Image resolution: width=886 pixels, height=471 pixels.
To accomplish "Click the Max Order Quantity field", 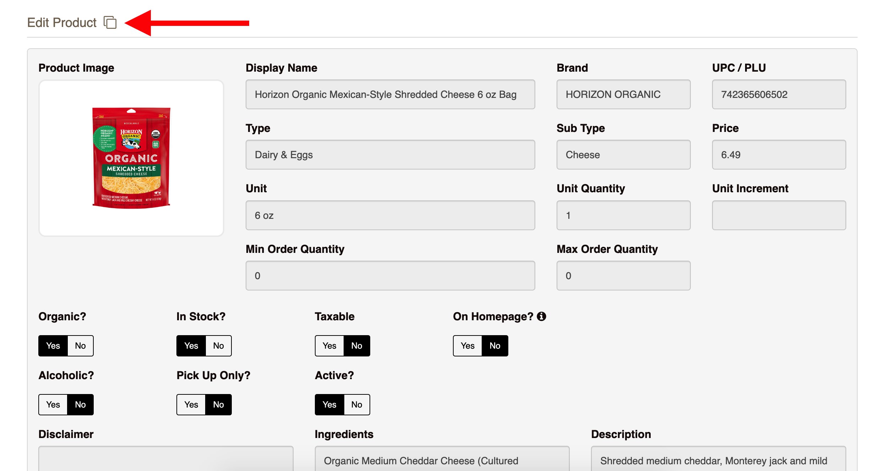I will tap(623, 276).
